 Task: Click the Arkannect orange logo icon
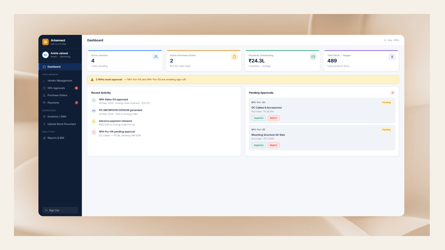(x=45, y=42)
